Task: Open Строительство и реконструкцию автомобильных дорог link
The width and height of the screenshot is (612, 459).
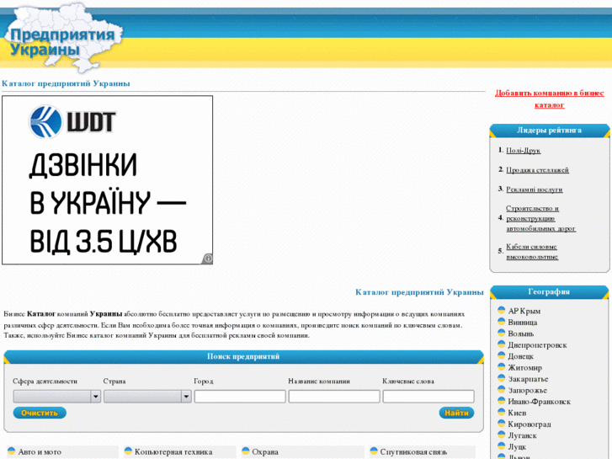Action: pos(541,218)
